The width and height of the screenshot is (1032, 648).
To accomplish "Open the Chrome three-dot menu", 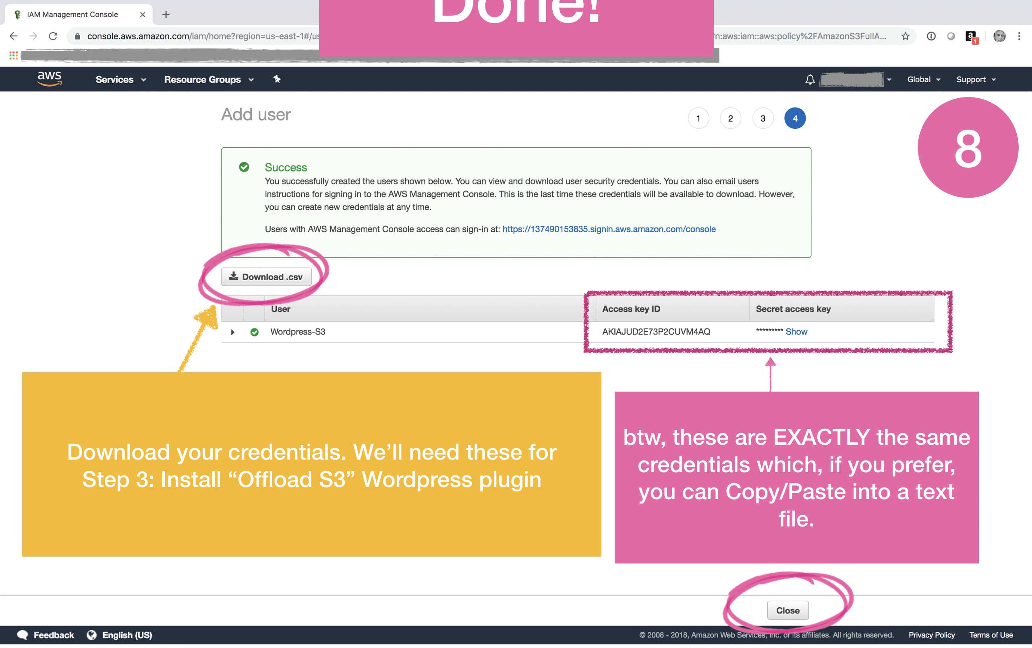I will (1019, 36).
